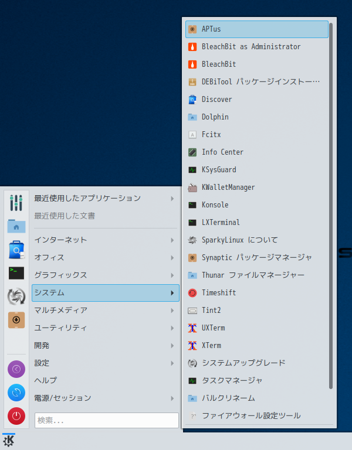Launch BleachBit (non-administrator) entry

(257, 64)
